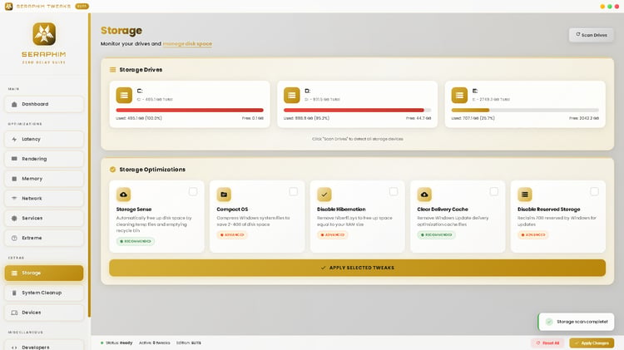624x350 pixels.
Task: Enable the Storage Sense checkbox
Action: coord(193,192)
